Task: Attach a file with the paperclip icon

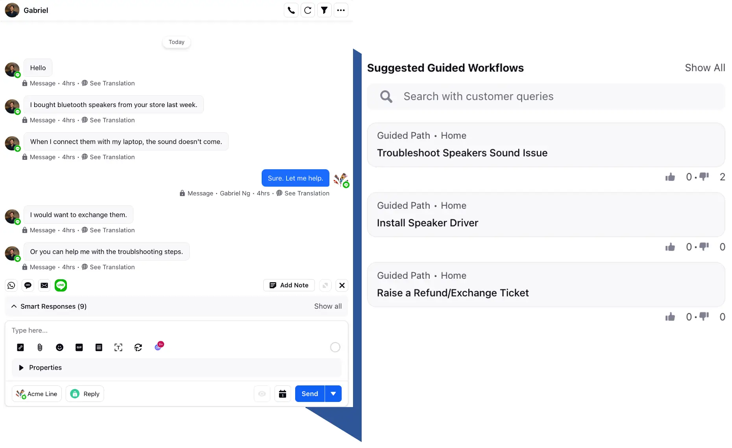Action: pyautogui.click(x=39, y=347)
